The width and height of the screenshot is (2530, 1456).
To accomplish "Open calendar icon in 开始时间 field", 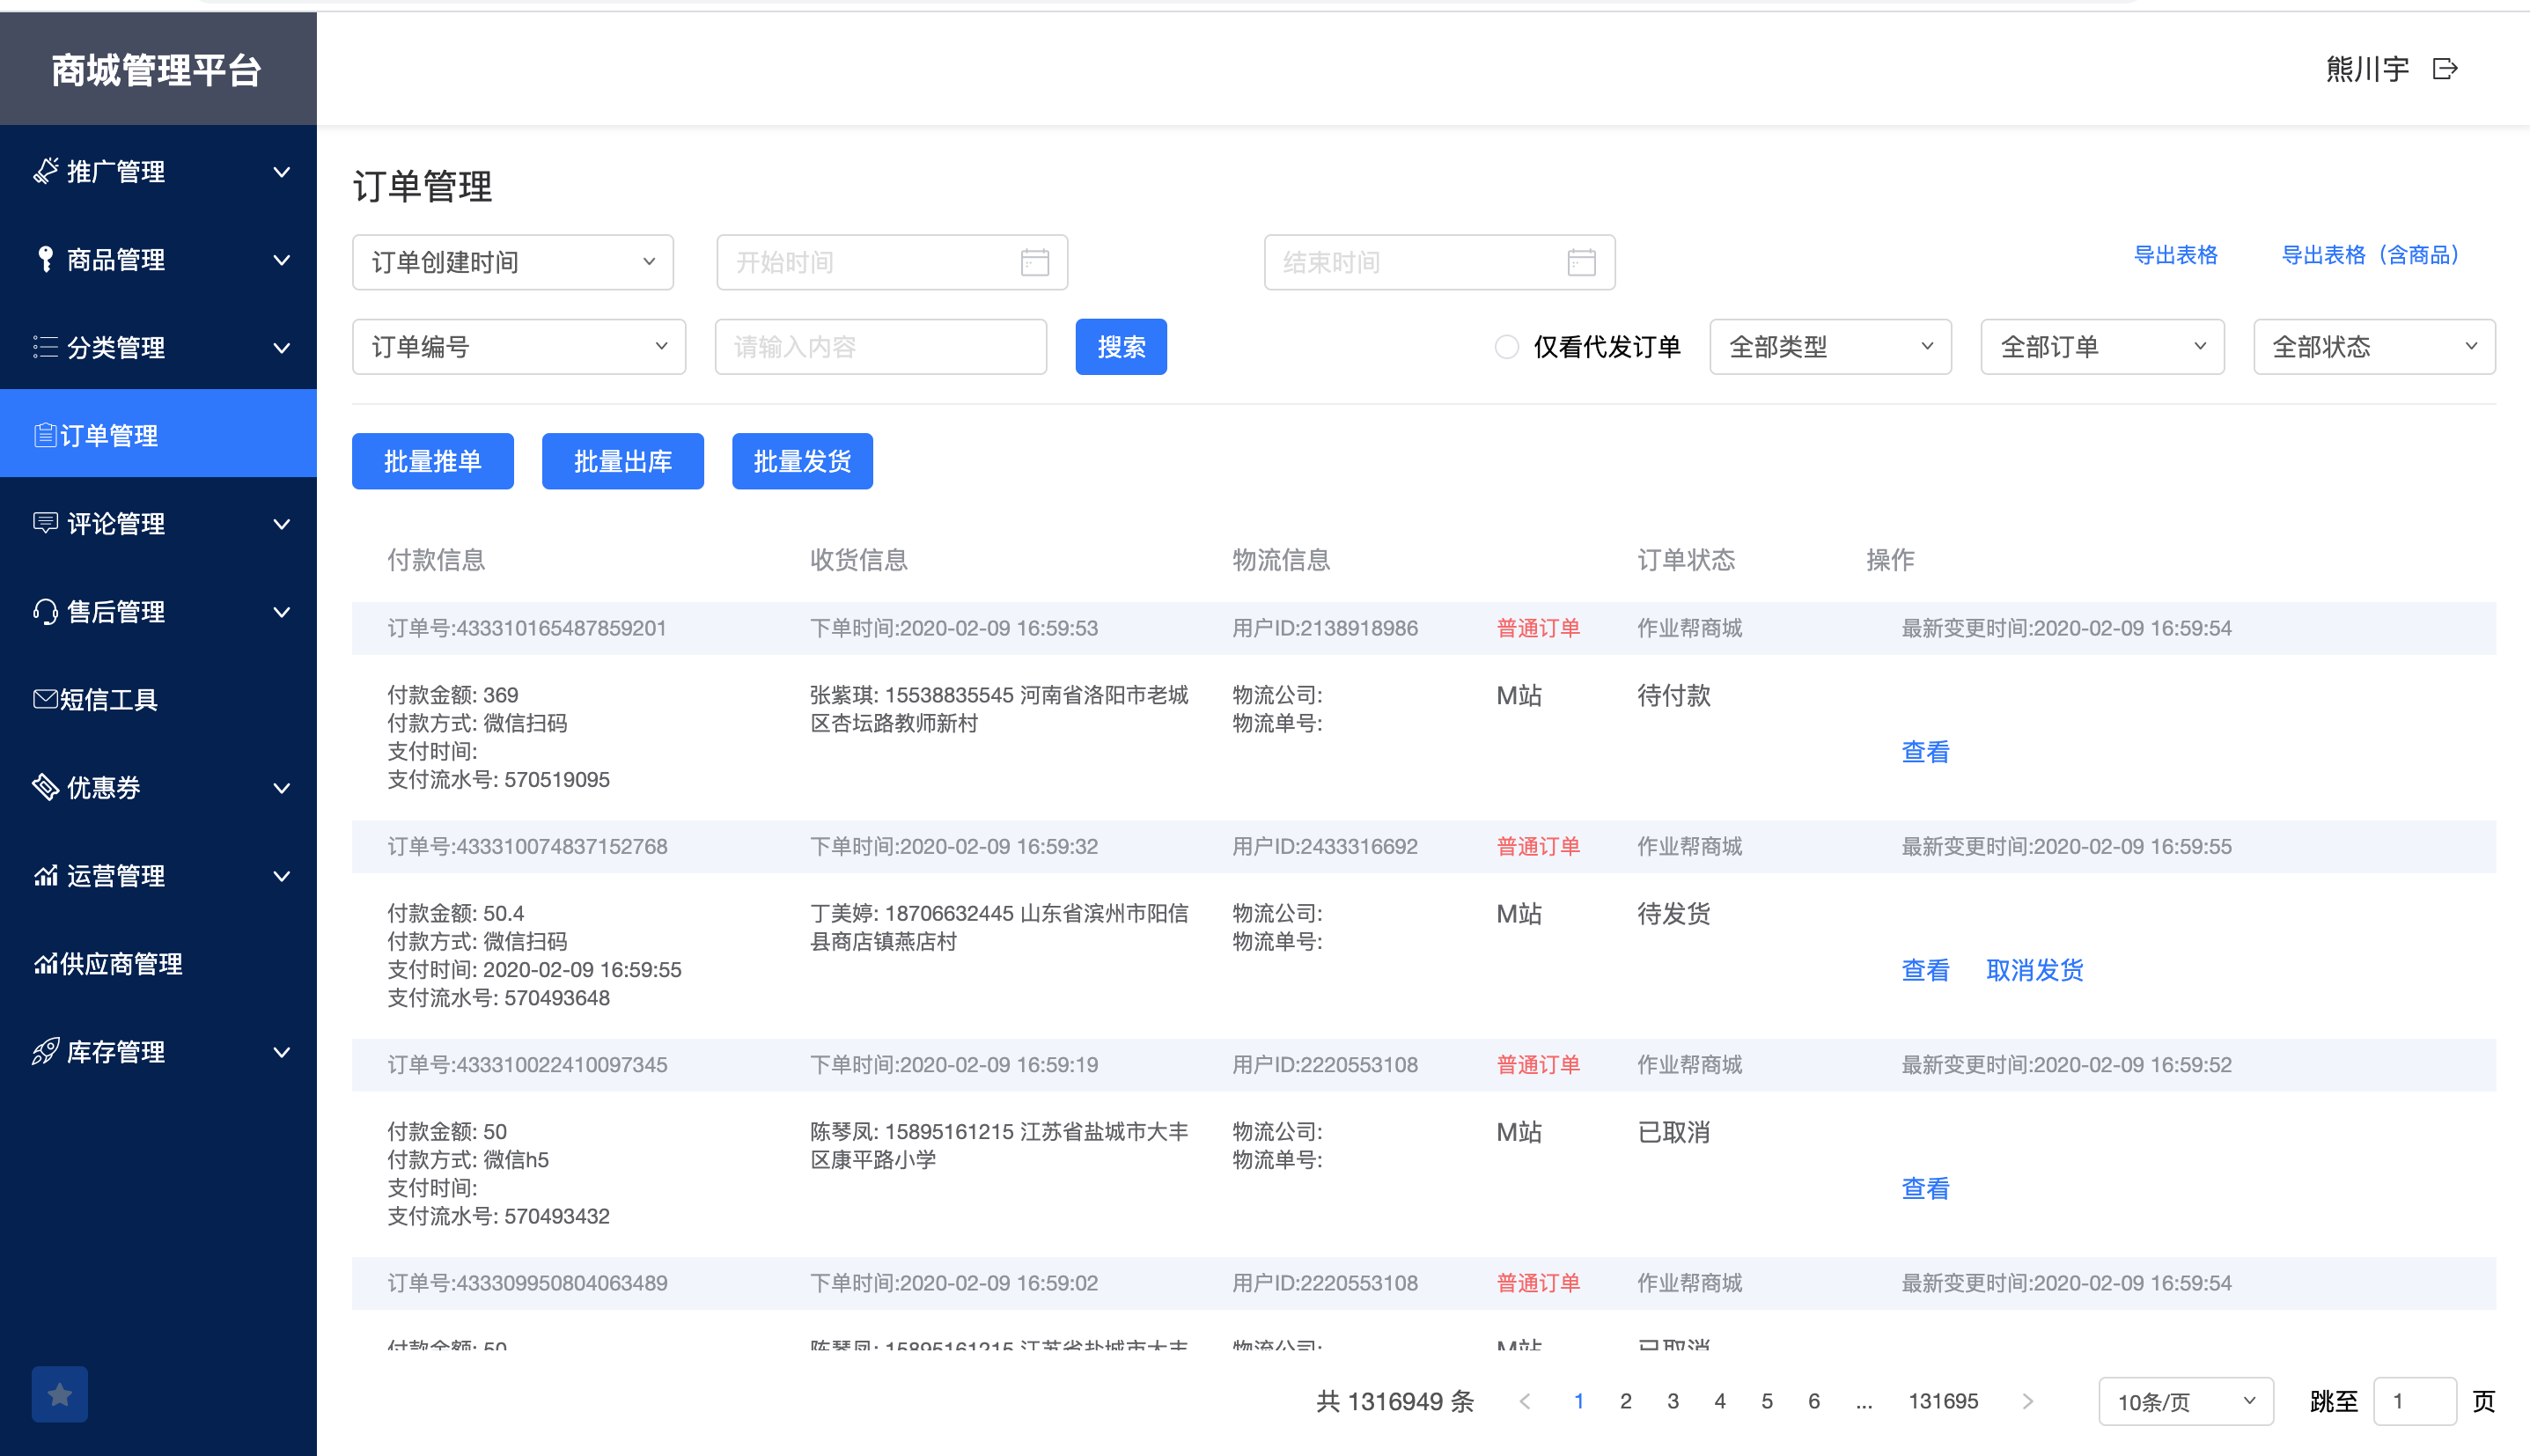I will click(x=1034, y=262).
